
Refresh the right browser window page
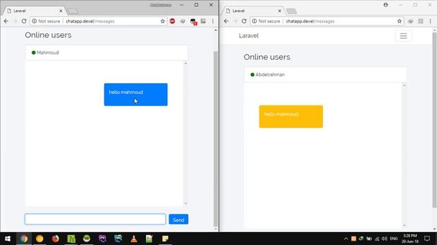click(x=244, y=21)
